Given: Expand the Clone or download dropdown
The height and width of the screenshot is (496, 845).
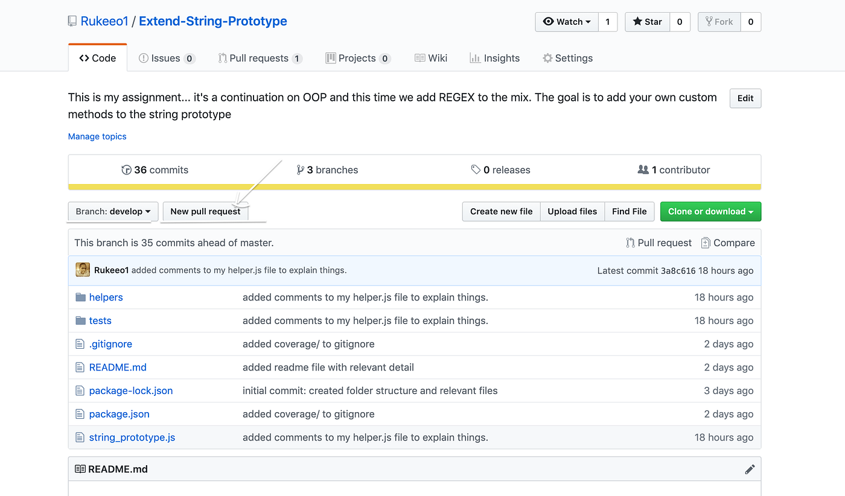Looking at the screenshot, I should click(x=710, y=211).
